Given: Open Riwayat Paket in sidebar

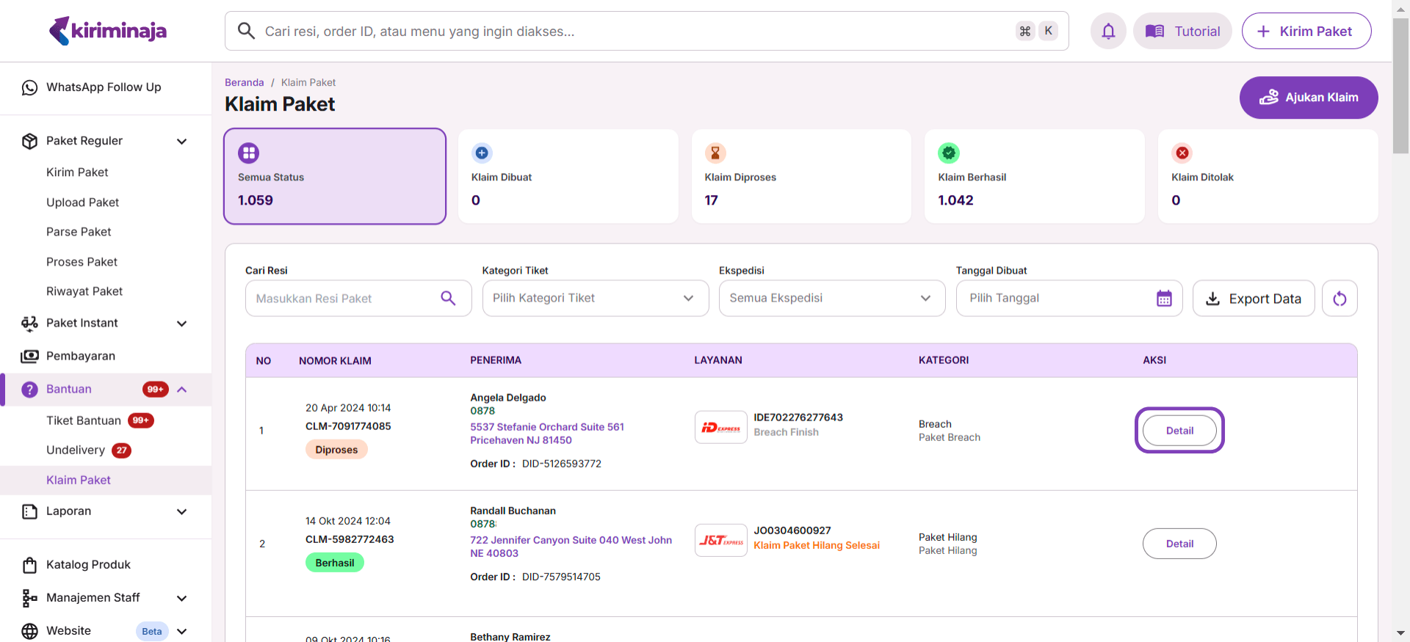Looking at the screenshot, I should [x=84, y=291].
